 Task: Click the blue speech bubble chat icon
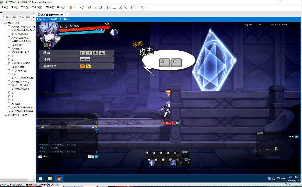point(93,157)
